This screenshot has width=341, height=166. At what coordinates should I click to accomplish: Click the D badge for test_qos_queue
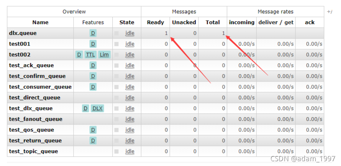point(93,130)
